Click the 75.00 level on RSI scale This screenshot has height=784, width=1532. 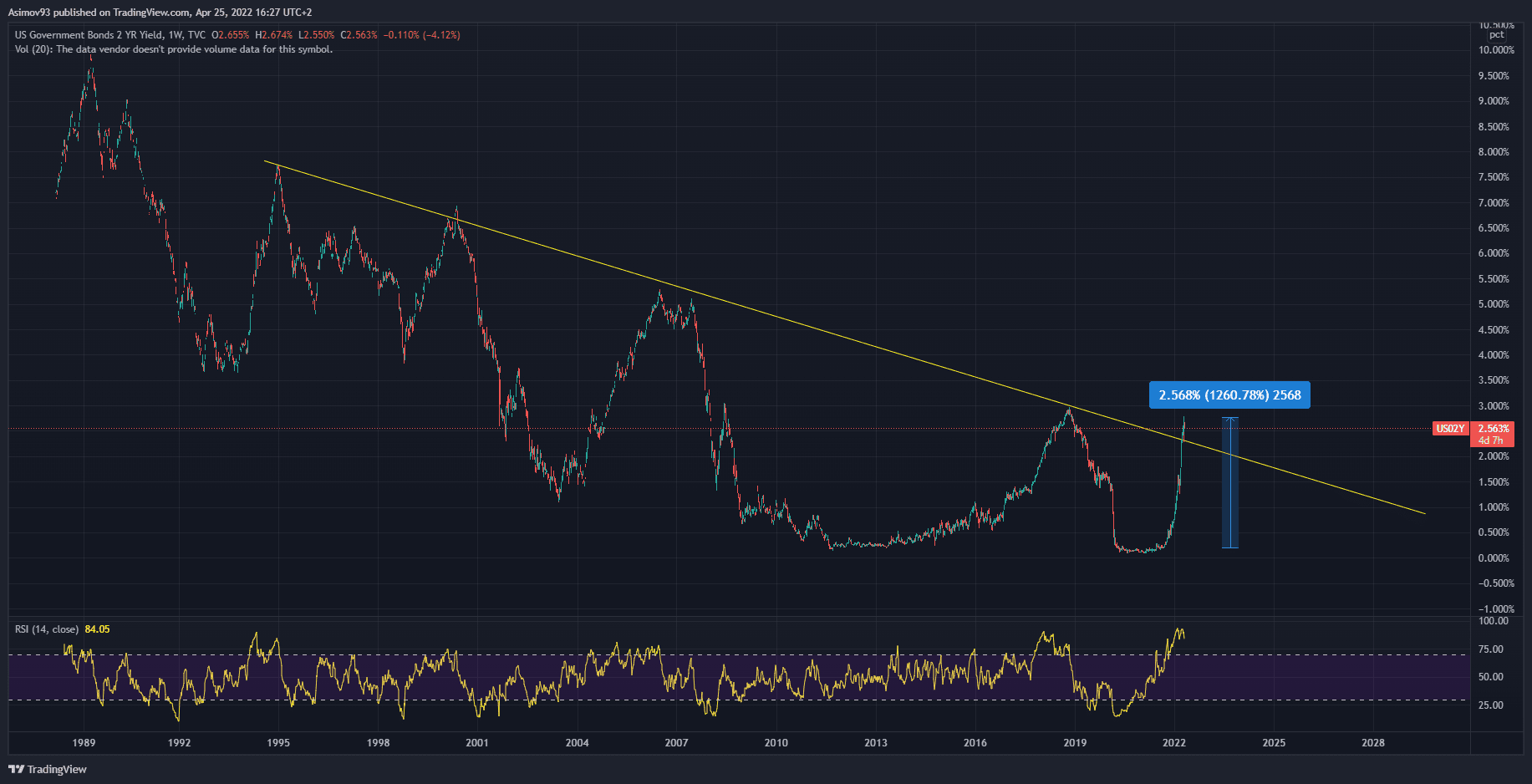click(1490, 649)
